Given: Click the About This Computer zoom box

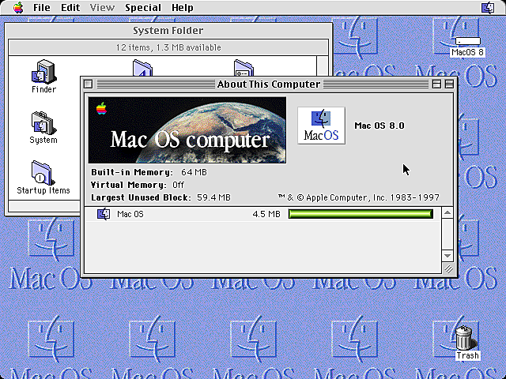Looking at the screenshot, I should pos(436,84).
